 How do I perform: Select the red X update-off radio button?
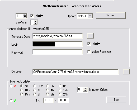tap(11, 86)
